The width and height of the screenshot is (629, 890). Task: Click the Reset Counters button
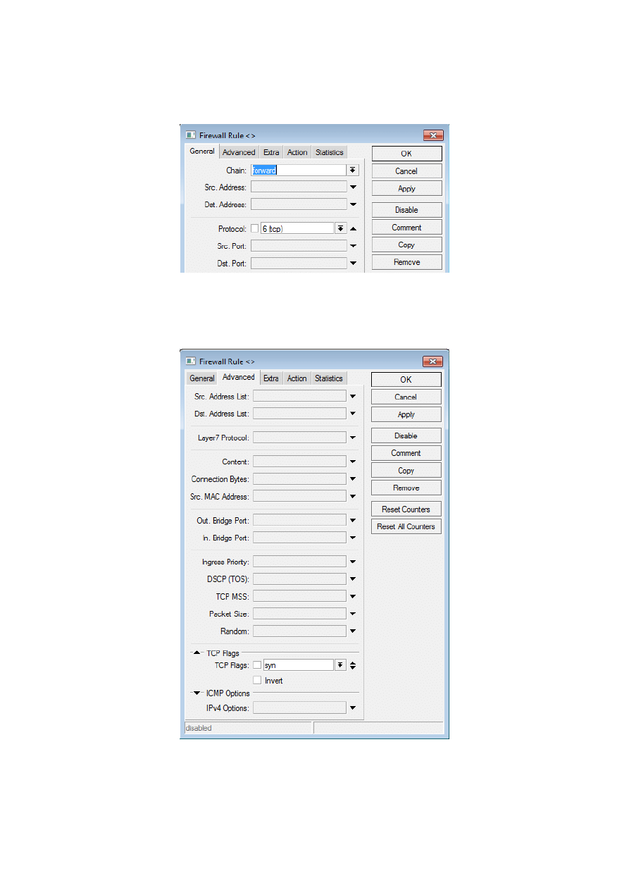pos(406,509)
